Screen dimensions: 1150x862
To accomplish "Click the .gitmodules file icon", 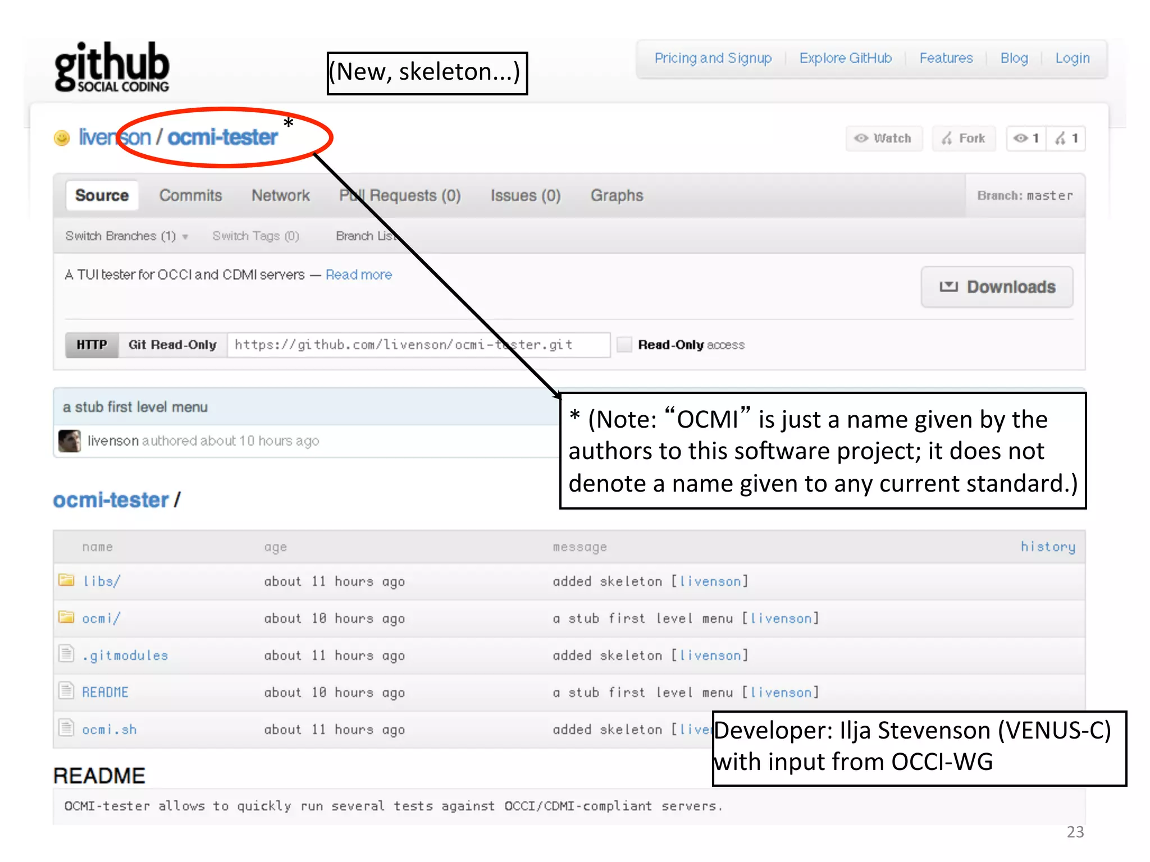I will pos(66,654).
